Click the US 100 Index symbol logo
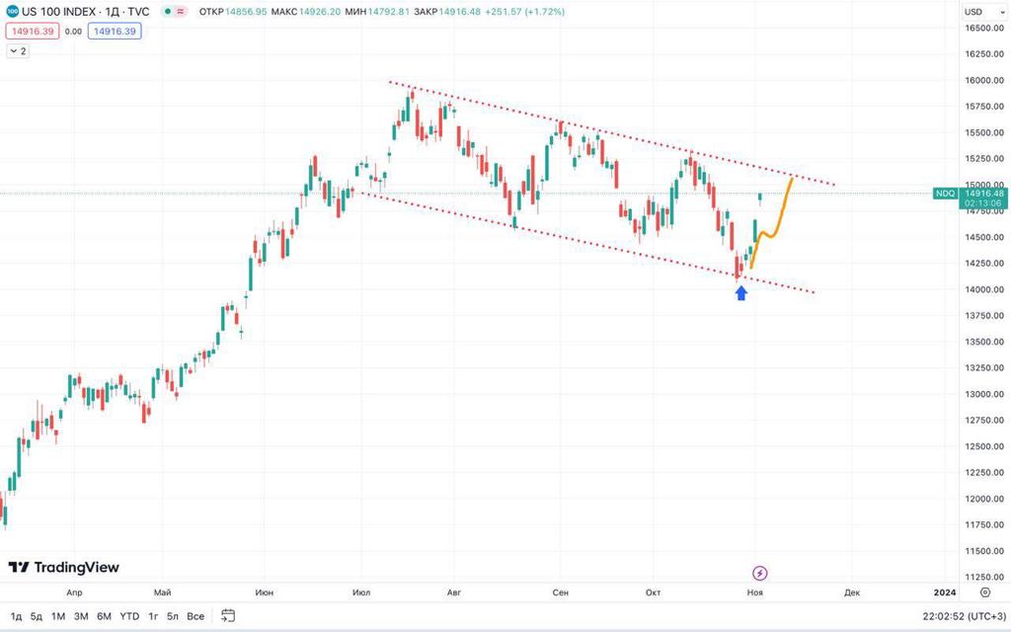This screenshot has width=1011, height=632. [12, 12]
